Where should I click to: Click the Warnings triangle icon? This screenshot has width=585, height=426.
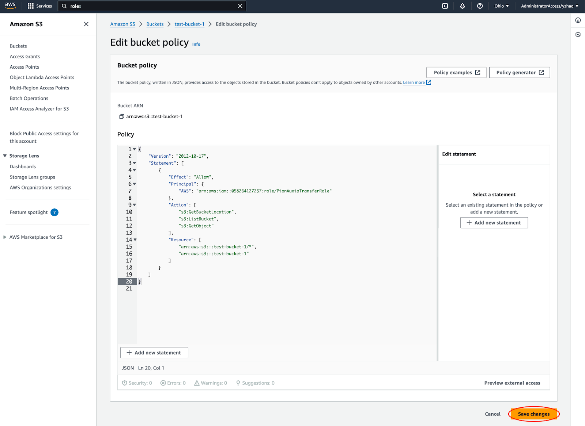(x=197, y=383)
